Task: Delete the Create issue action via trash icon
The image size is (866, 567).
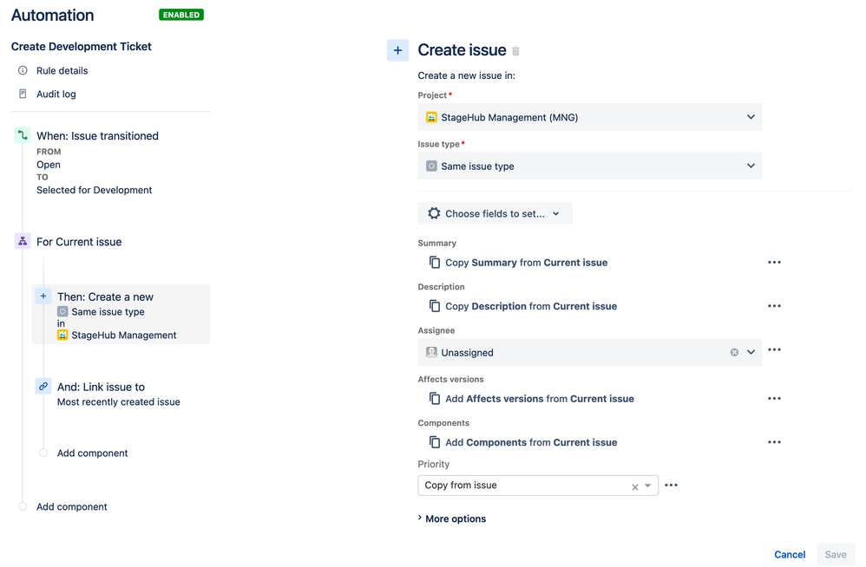Action: [x=515, y=51]
